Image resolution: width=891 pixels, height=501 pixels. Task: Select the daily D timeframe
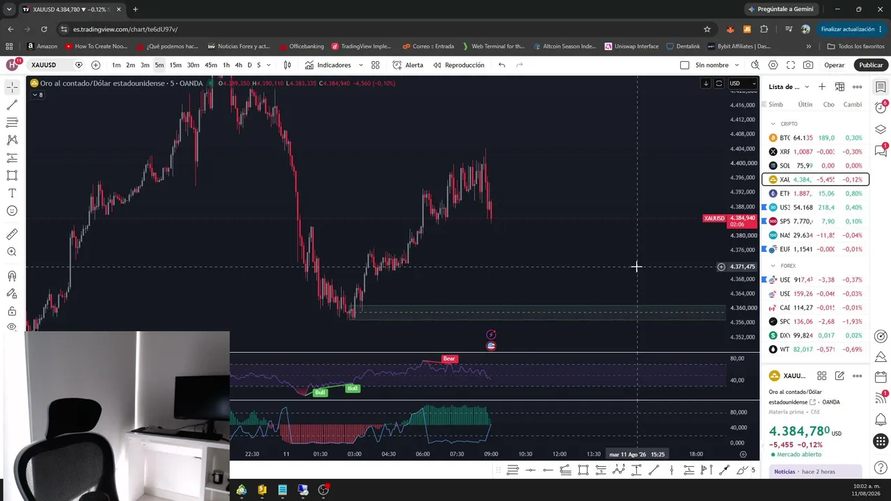coord(249,65)
